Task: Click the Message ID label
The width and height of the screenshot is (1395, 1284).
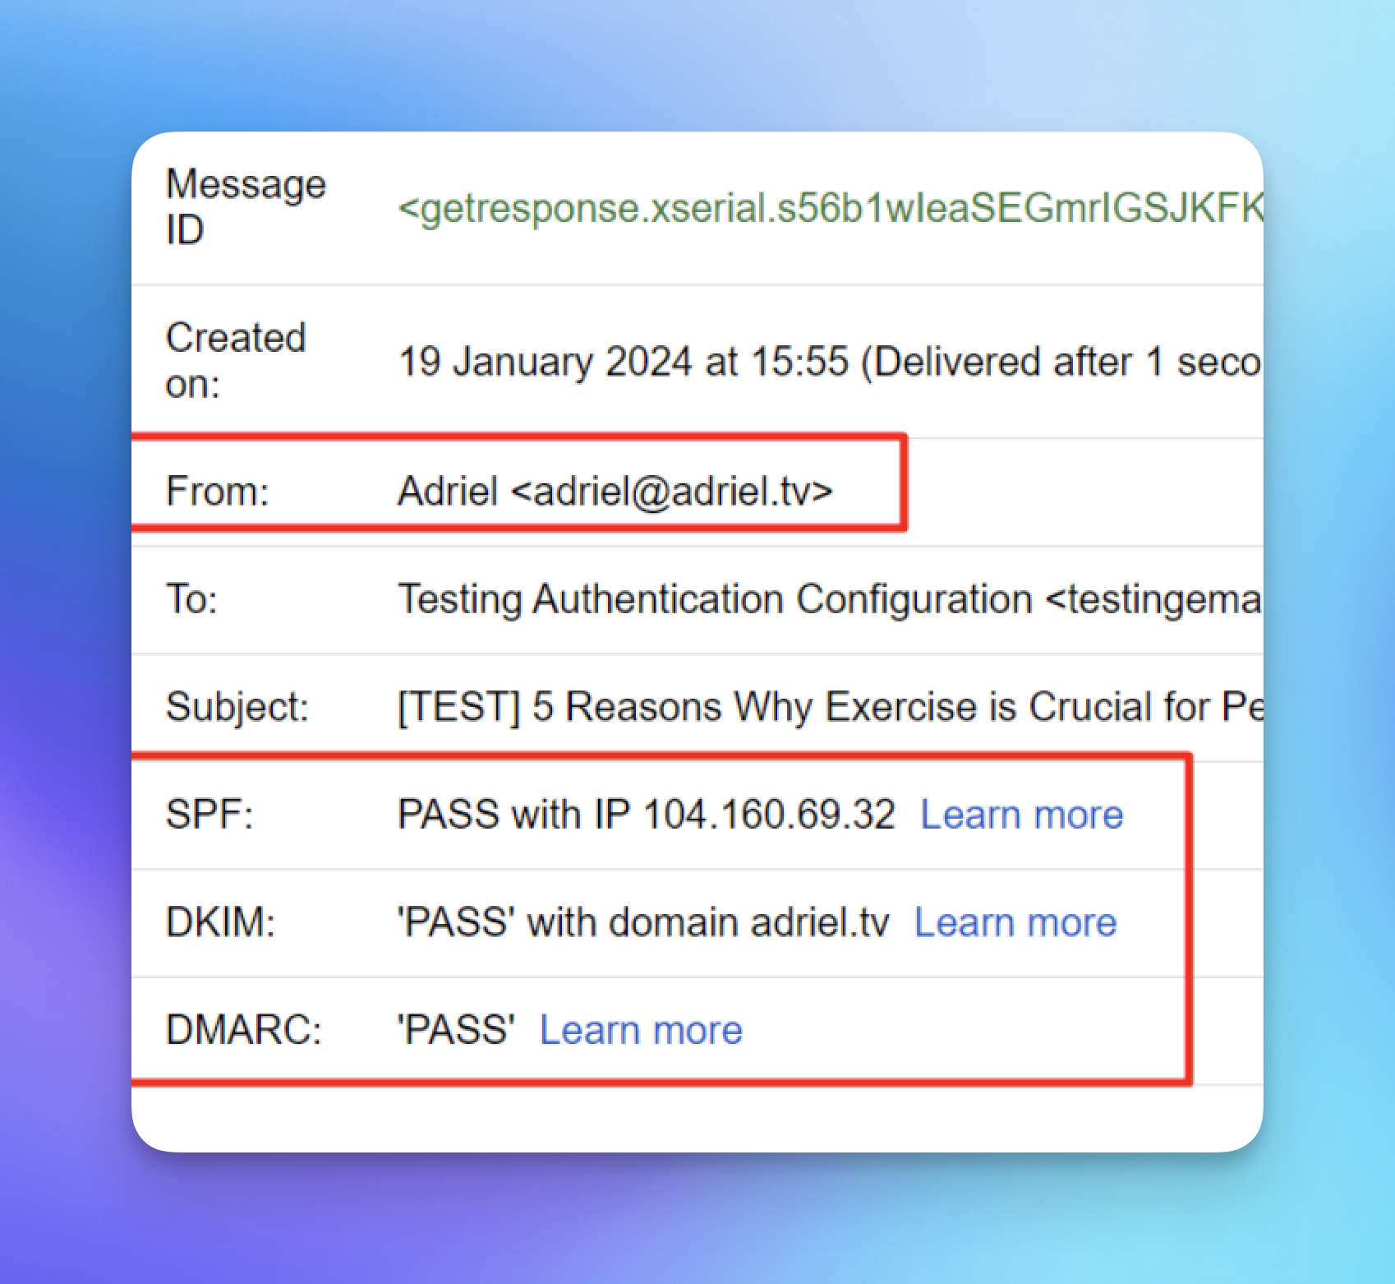Action: 246,206
